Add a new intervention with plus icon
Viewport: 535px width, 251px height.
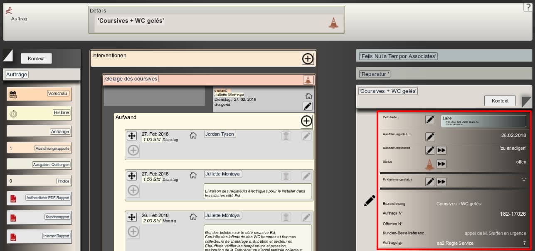pyautogui.click(x=308, y=59)
